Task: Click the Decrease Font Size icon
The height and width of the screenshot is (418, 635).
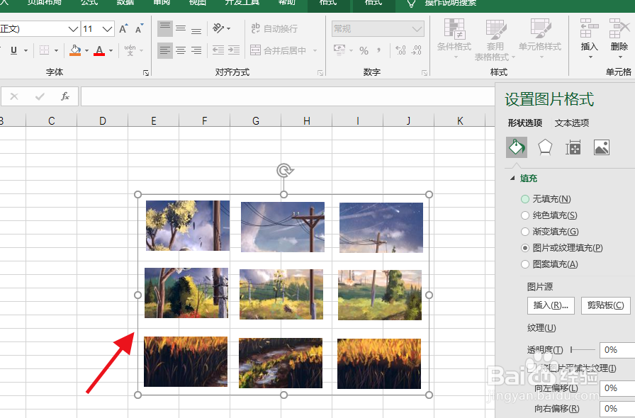Action: 140,29
